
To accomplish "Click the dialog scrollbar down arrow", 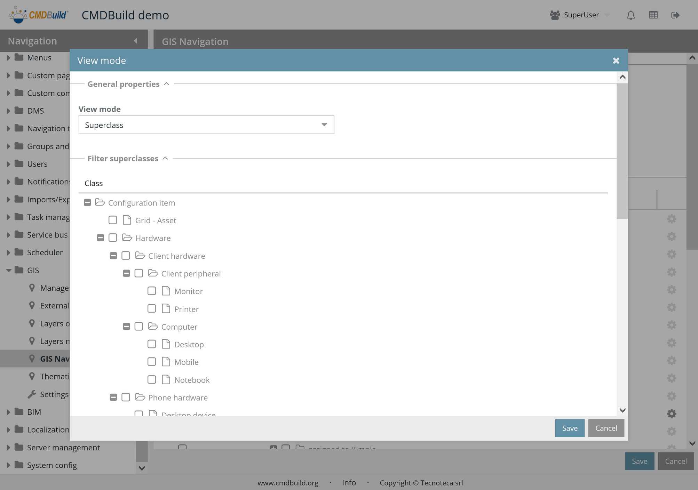I will coord(622,410).
